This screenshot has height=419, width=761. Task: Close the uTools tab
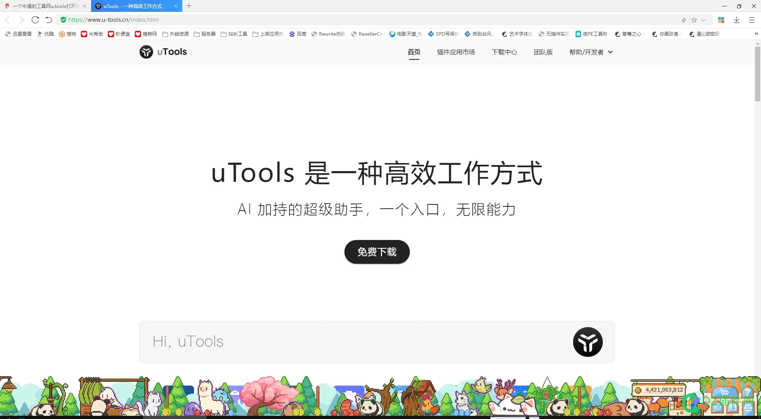[176, 6]
